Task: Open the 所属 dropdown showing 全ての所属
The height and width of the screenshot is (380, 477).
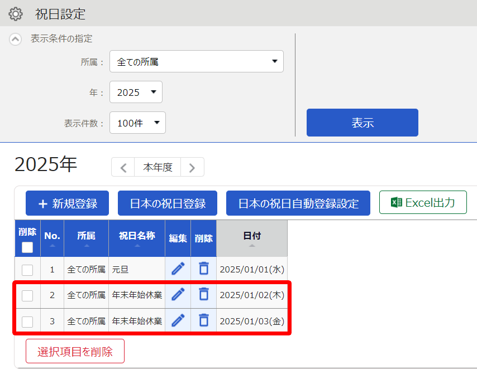Action: coord(197,61)
